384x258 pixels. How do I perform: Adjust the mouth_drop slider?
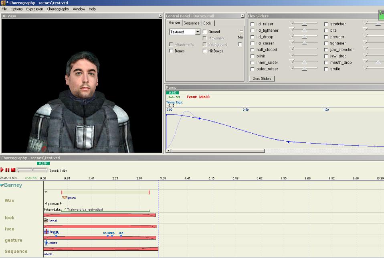378,62
